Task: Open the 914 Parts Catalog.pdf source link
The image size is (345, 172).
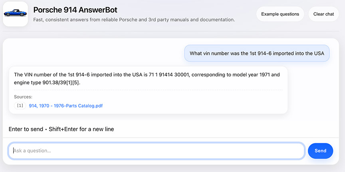Action: 66,106
